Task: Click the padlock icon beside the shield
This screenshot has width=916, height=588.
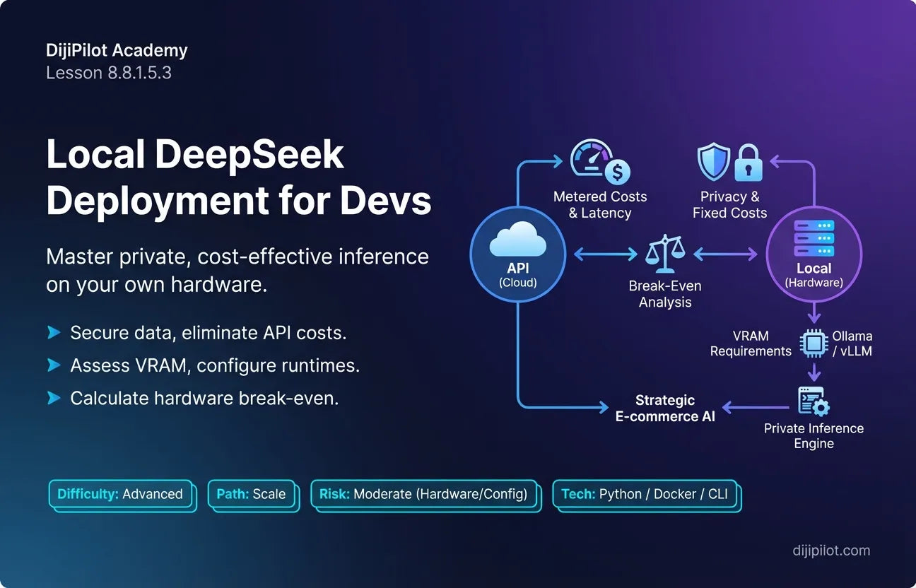Action: pyautogui.click(x=748, y=163)
